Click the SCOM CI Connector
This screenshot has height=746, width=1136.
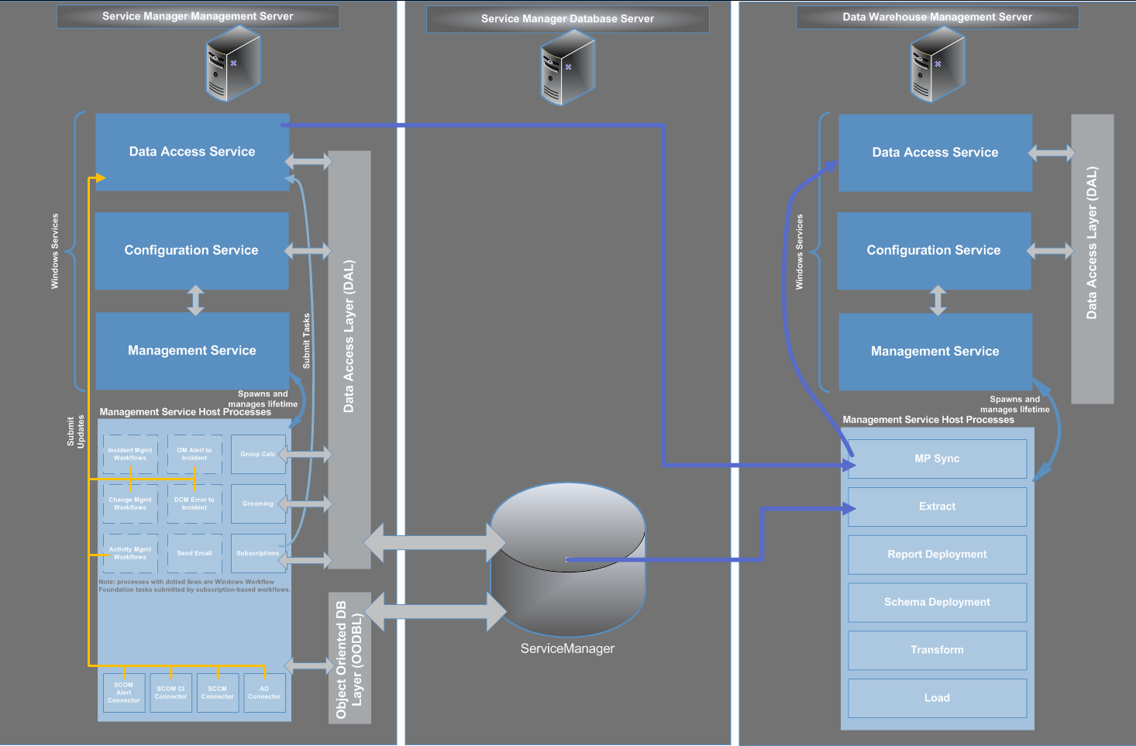170,693
